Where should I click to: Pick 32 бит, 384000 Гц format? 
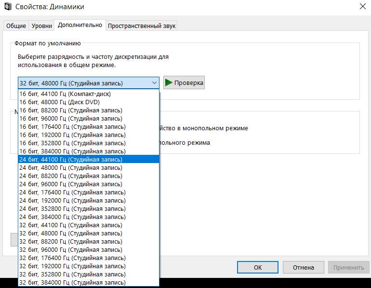point(89,282)
